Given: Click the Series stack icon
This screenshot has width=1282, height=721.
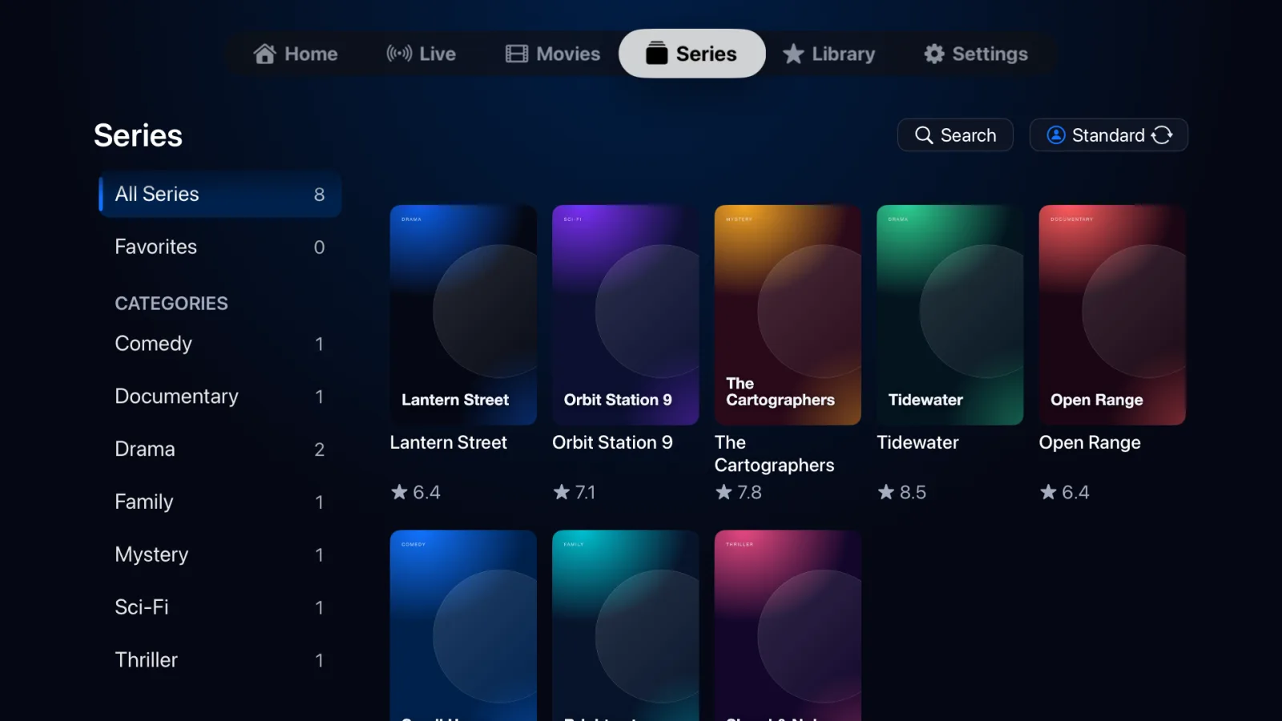Looking at the screenshot, I should (656, 53).
